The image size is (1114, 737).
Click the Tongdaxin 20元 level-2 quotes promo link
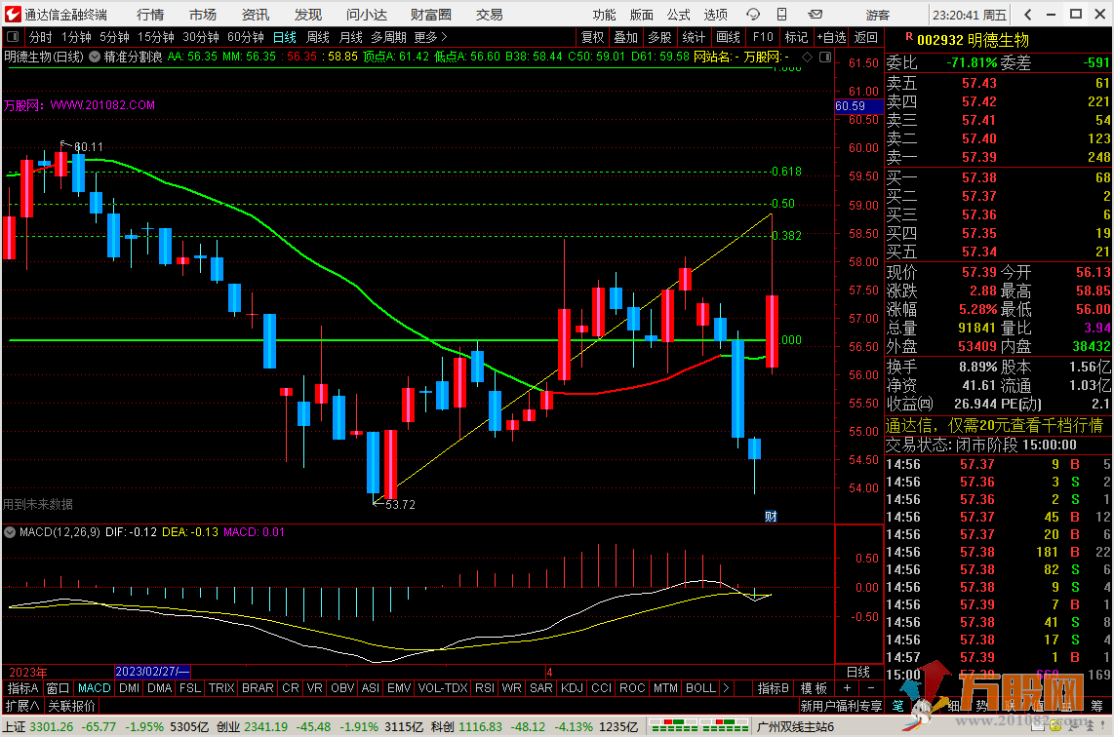pos(995,425)
